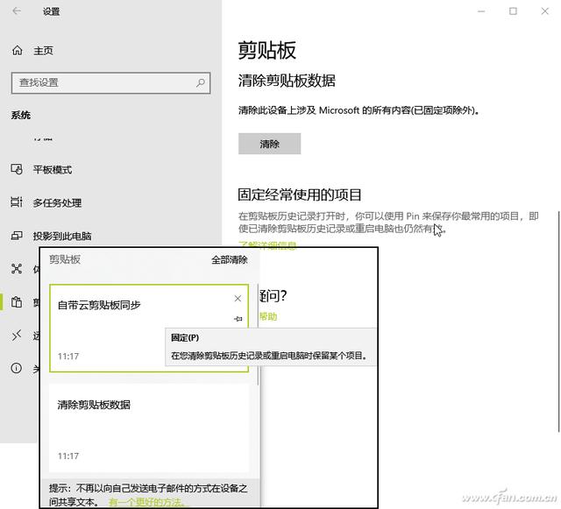561x509 pixels.
Task: Click the 清除 button
Action: pyautogui.click(x=269, y=144)
